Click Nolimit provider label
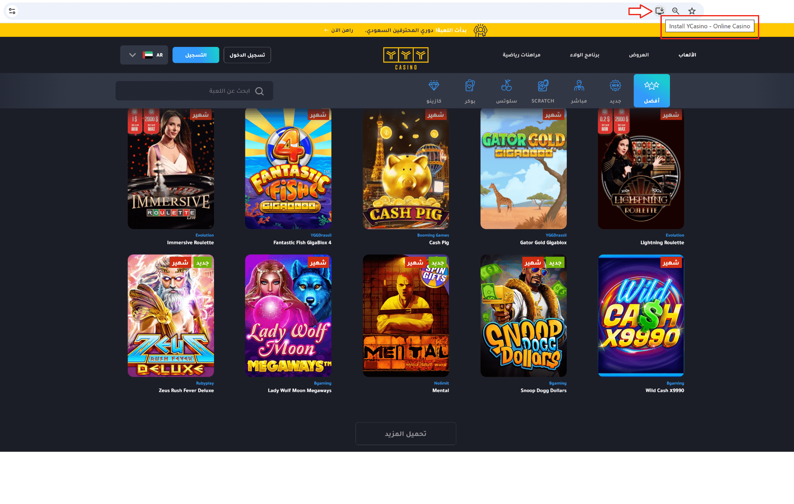Image resolution: width=794 pixels, height=504 pixels. point(442,383)
